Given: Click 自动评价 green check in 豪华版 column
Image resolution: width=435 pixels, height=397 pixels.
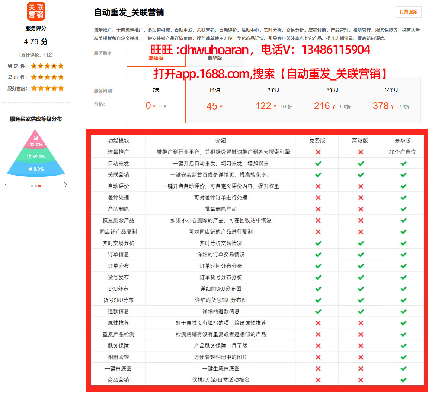Looking at the screenshot, I should [x=403, y=186].
